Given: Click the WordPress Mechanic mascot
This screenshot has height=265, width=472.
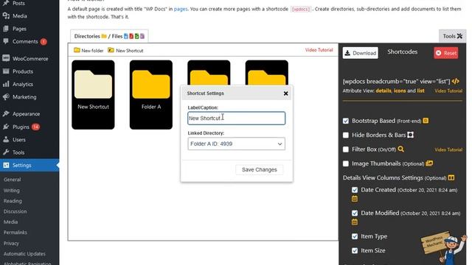Looking at the screenshot, I should coord(444,248).
